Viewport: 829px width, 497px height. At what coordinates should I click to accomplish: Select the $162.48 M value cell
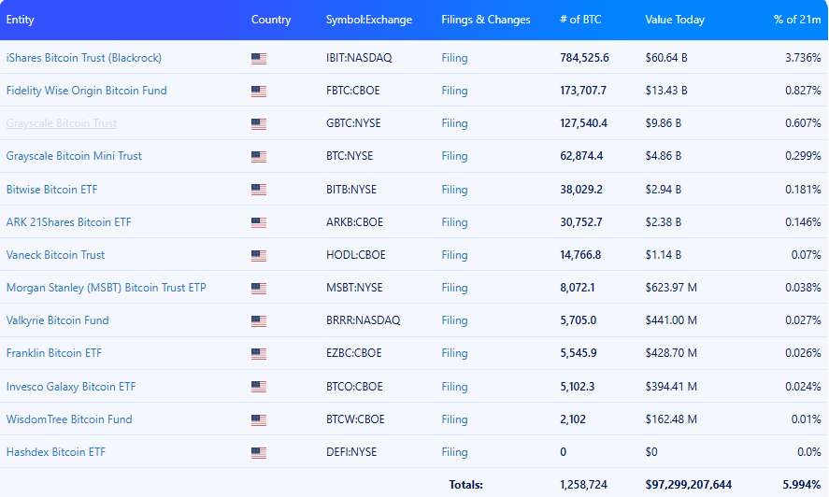click(671, 419)
